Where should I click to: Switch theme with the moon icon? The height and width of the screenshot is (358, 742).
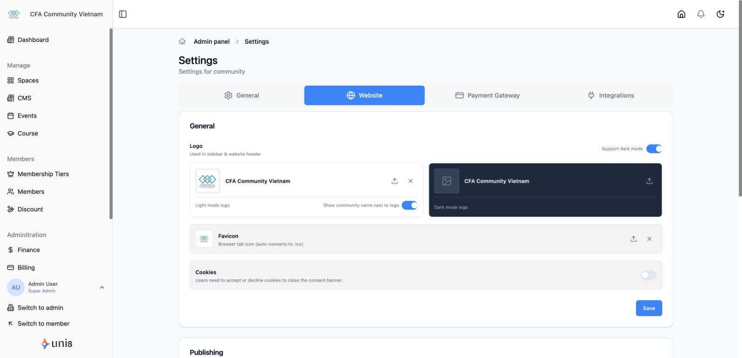click(x=720, y=14)
